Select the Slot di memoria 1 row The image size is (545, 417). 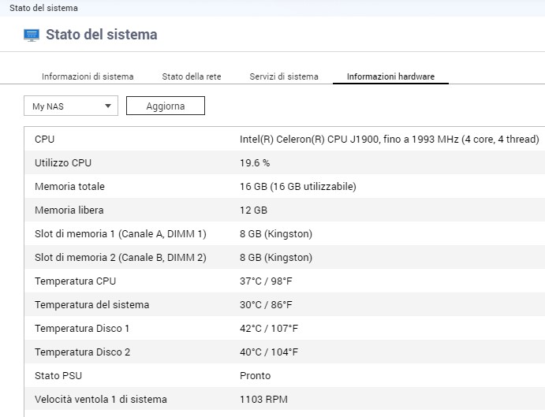pos(284,233)
